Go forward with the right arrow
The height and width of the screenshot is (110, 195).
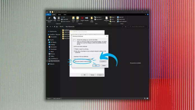[x=50, y=27]
